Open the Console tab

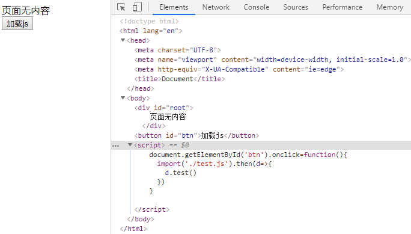coord(257,7)
